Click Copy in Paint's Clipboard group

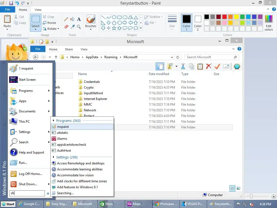[20, 23]
